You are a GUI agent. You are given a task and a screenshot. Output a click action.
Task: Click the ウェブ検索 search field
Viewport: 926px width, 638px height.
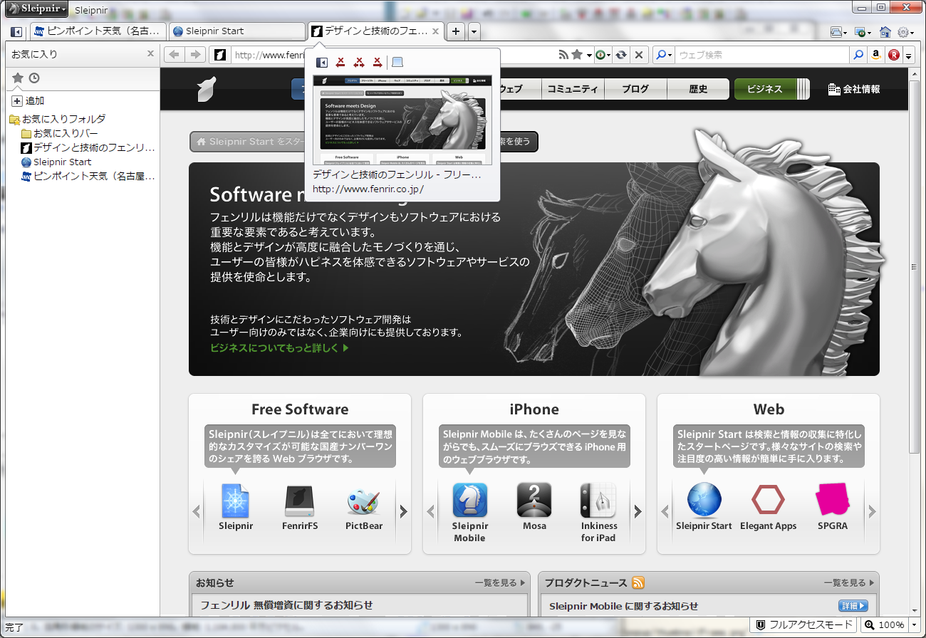(761, 55)
